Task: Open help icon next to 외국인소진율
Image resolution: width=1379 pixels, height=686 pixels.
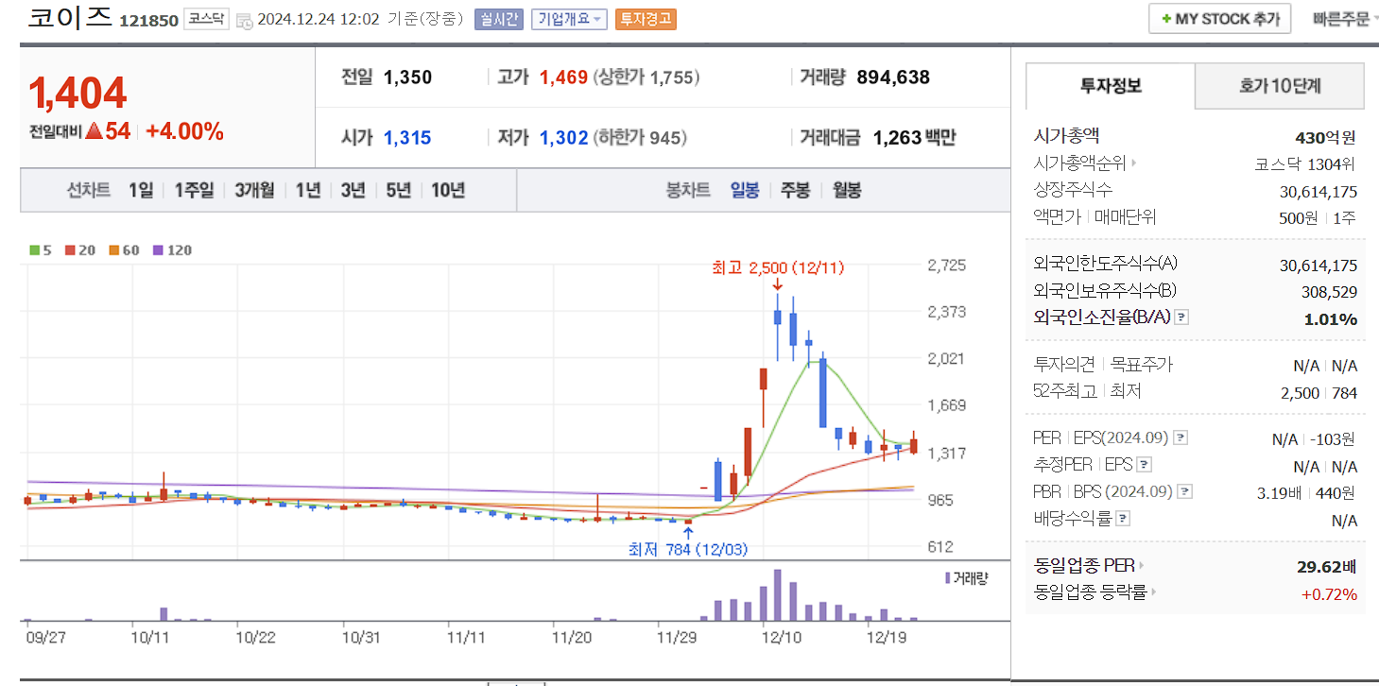Action: (x=1181, y=317)
